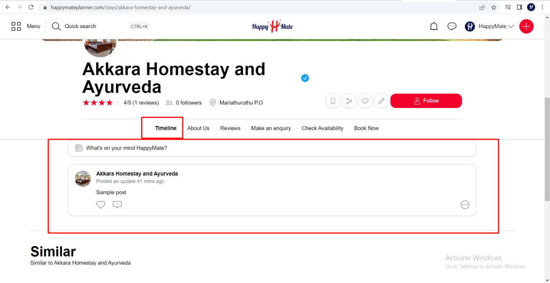Click the red plus create button
The width and height of the screenshot is (550, 283).
(526, 26)
